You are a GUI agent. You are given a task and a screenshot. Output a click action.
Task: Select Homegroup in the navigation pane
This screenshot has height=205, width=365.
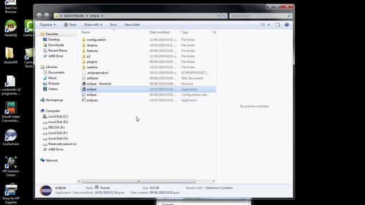click(54, 100)
